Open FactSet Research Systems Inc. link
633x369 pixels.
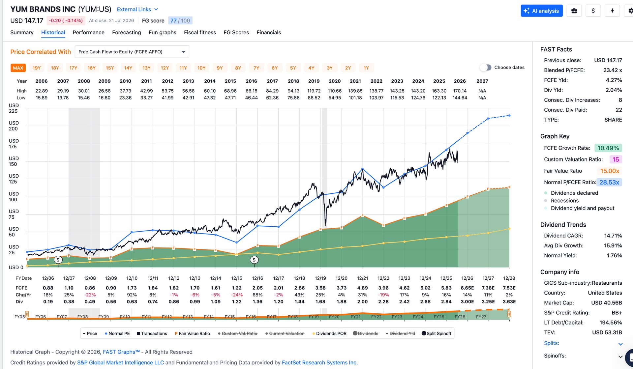pos(320,362)
